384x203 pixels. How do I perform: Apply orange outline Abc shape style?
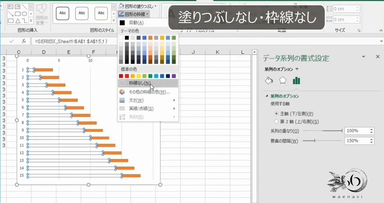(x=101, y=13)
